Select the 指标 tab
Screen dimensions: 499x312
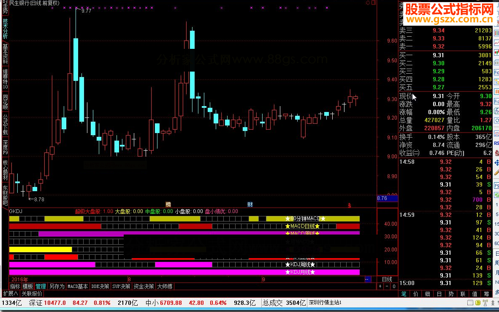point(15,286)
